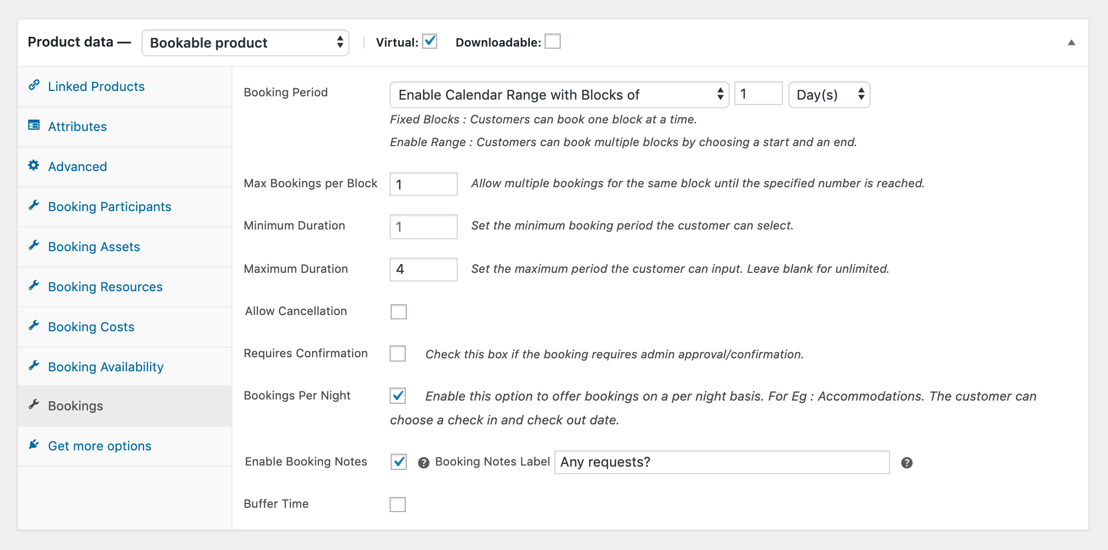Click the Bookings wrench icon

[34, 404]
